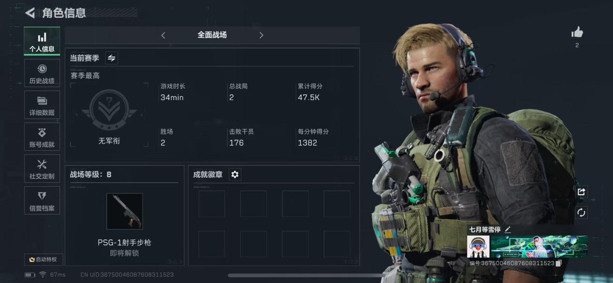The height and width of the screenshot is (283, 613).
Task: Click the player avatar picture
Action: 478,247
